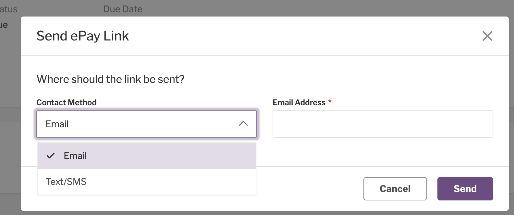
Task: Click the selected Email value in the combo box
Action: pyautogui.click(x=57, y=124)
